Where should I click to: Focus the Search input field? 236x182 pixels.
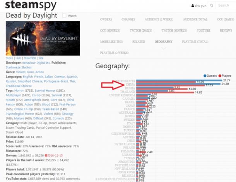point(226,5)
